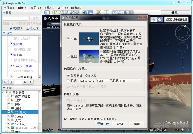Click the magnifier icon under places list
Image resolution: width=193 pixels, height=134 pixels.
click(x=5, y=82)
